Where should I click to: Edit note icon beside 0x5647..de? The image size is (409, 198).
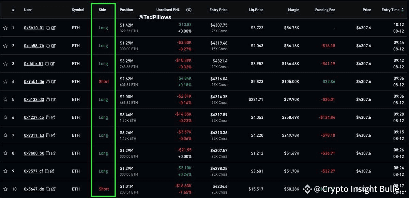coord(54,189)
